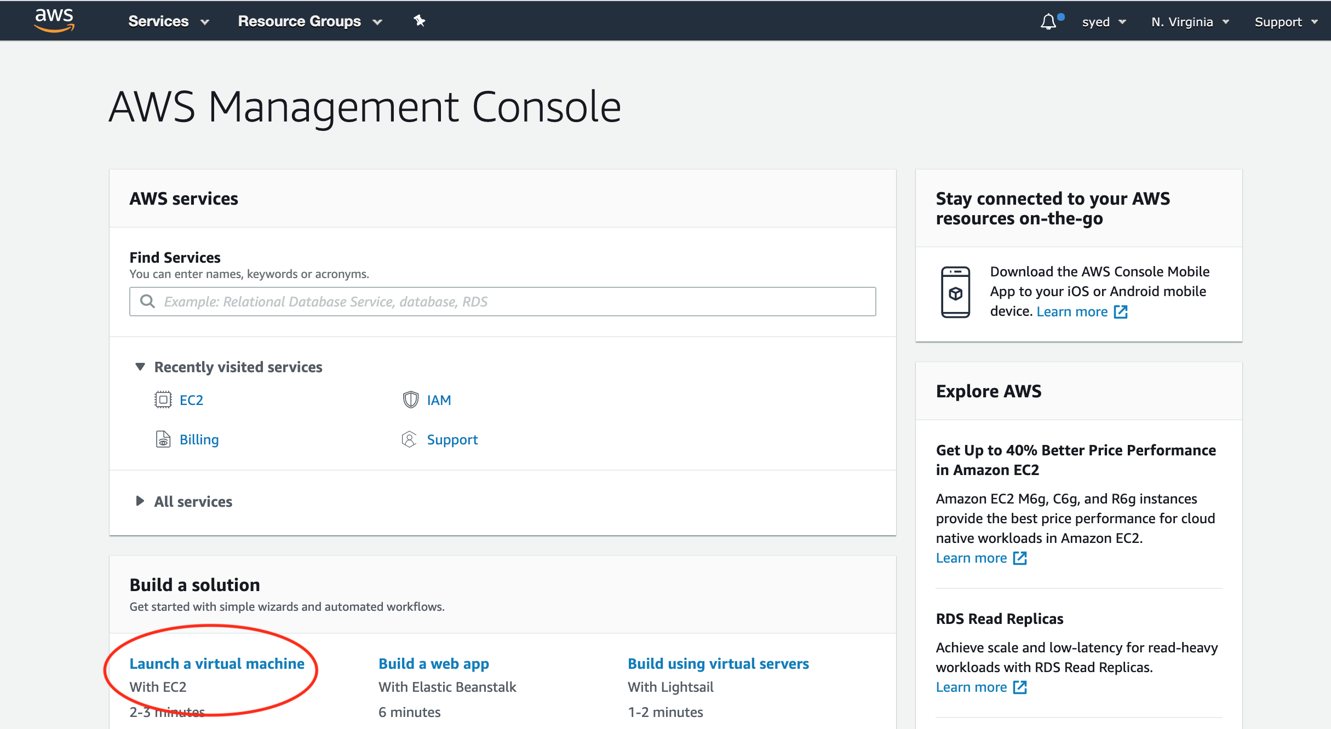Click the AWS Management Console title
The height and width of the screenshot is (729, 1331).
pos(365,107)
